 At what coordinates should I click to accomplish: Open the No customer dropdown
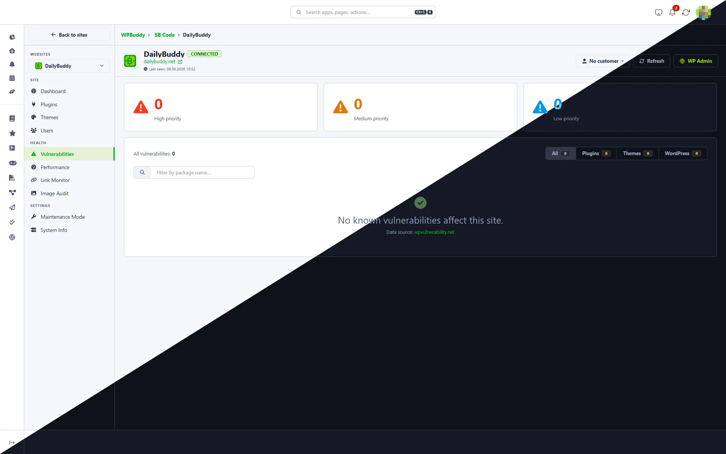[x=603, y=61]
